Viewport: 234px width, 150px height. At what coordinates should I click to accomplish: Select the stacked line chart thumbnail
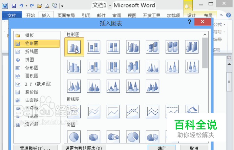pos(93,111)
